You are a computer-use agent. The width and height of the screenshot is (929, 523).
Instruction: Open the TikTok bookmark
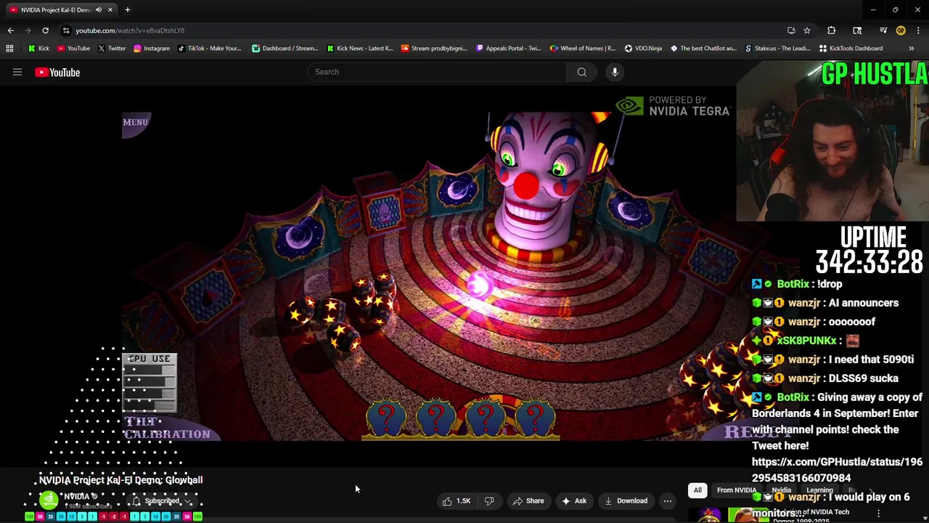point(209,49)
